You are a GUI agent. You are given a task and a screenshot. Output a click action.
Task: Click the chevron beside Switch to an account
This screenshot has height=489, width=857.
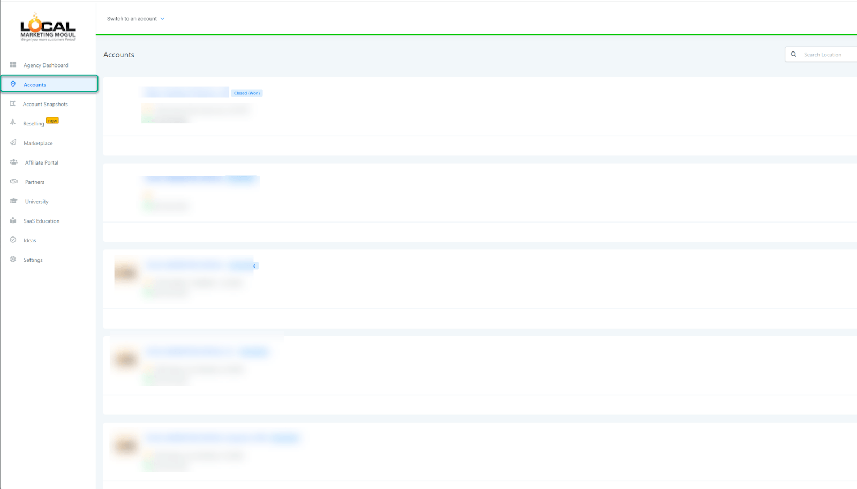click(162, 19)
